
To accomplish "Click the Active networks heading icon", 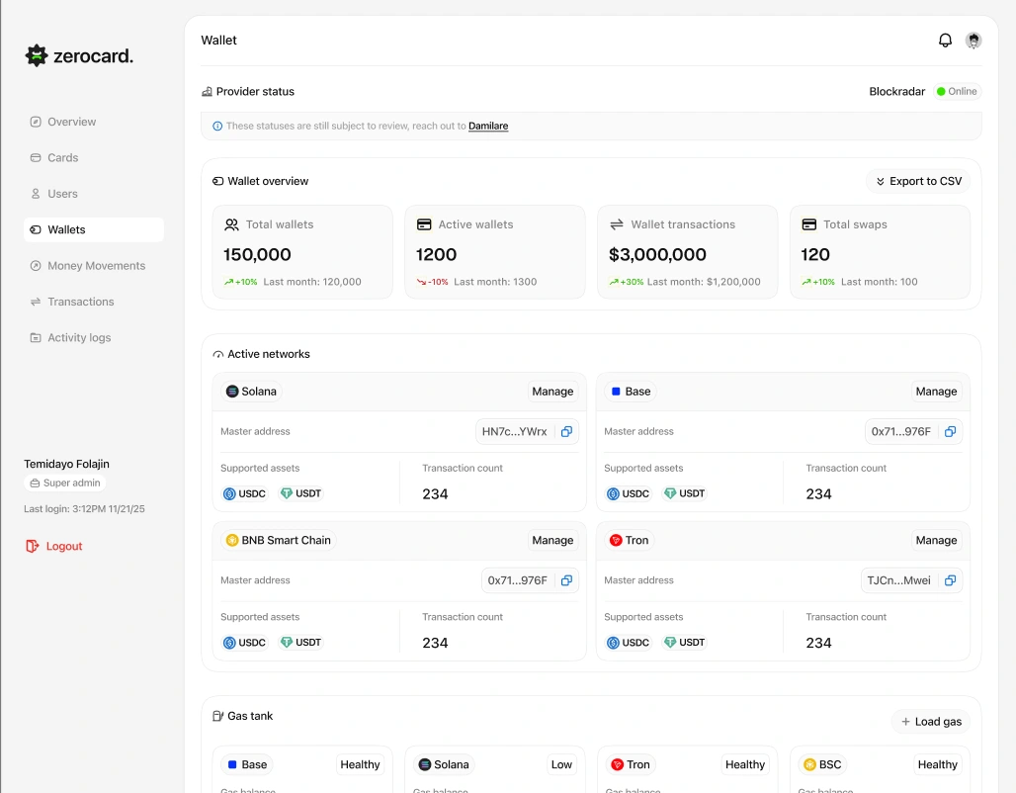I will (217, 355).
